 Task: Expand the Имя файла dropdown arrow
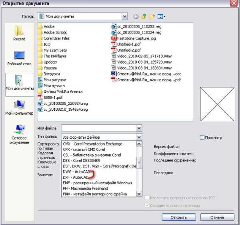(x=139, y=128)
